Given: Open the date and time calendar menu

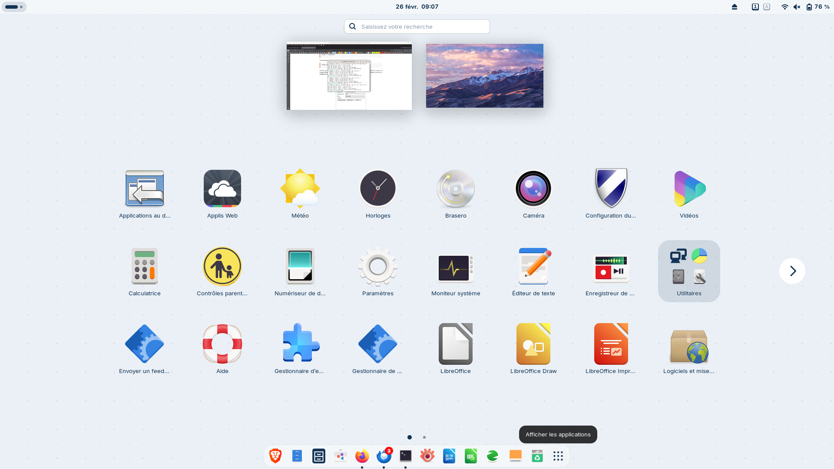Looking at the screenshot, I should point(417,7).
